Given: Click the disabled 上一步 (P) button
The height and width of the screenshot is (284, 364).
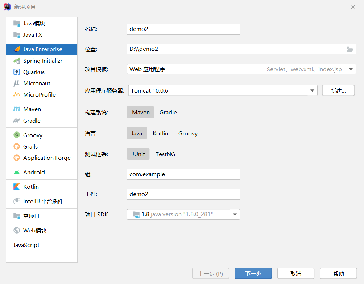Looking at the screenshot, I should (x=211, y=273).
